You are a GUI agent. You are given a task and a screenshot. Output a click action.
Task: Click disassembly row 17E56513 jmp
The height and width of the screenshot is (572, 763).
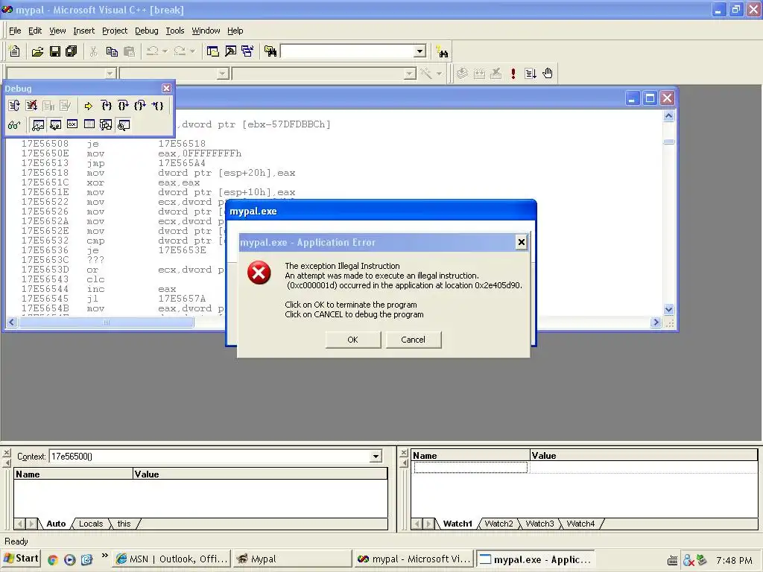(x=113, y=163)
